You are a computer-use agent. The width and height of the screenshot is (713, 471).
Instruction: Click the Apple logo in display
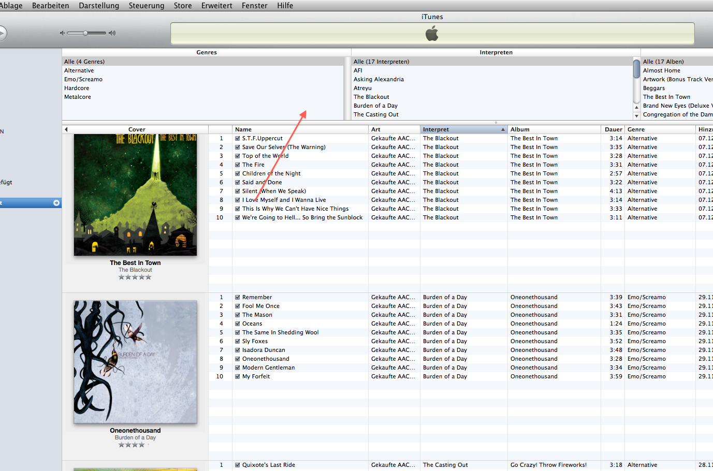click(x=432, y=34)
